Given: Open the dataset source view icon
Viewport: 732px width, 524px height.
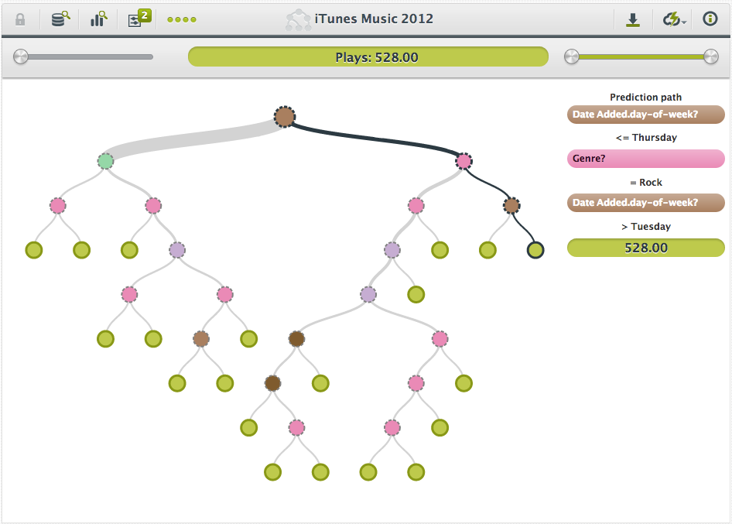Looking at the screenshot, I should 60,19.
